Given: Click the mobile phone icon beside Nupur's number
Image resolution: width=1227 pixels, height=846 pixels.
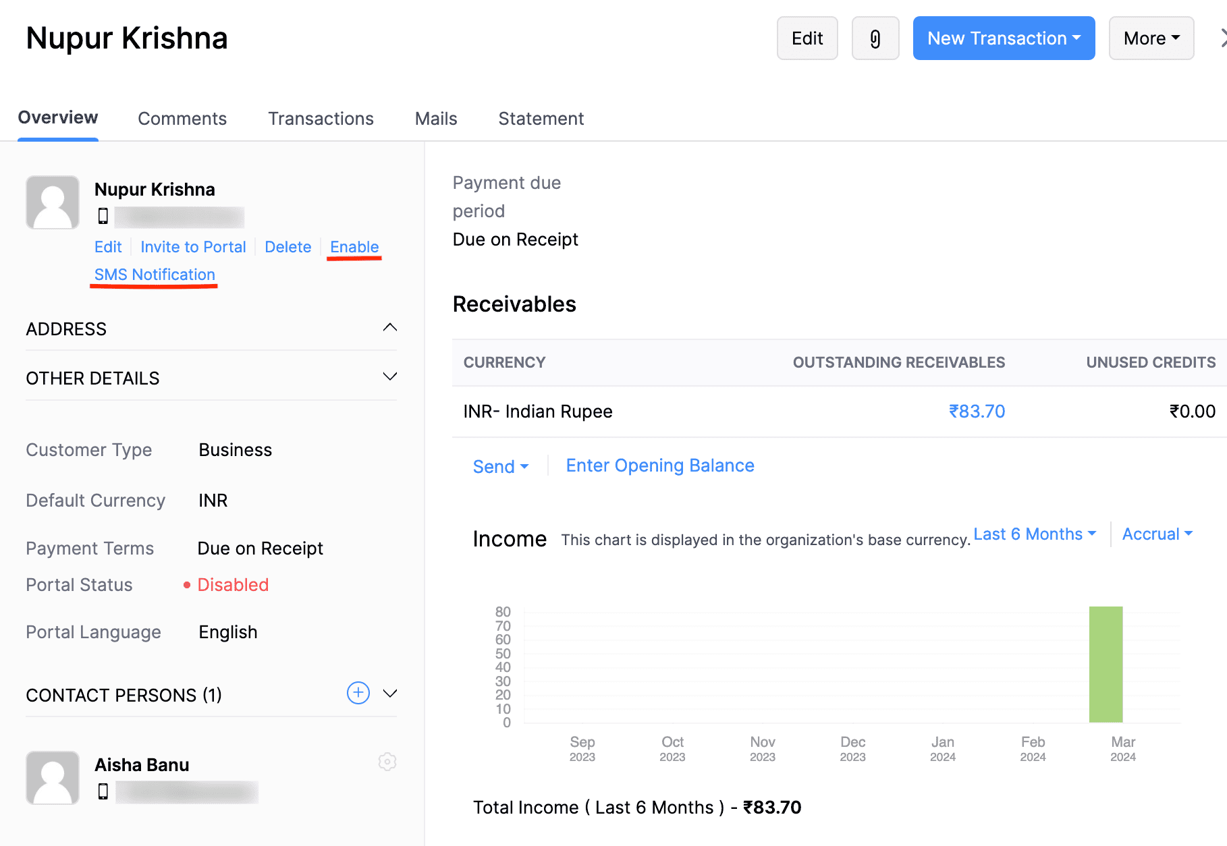Looking at the screenshot, I should tap(103, 217).
